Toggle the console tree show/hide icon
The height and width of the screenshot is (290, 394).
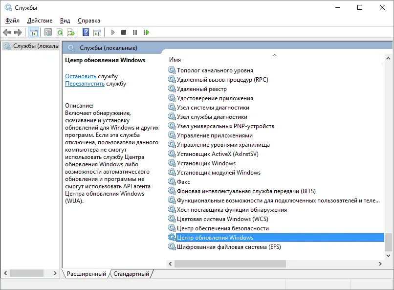(x=33, y=32)
